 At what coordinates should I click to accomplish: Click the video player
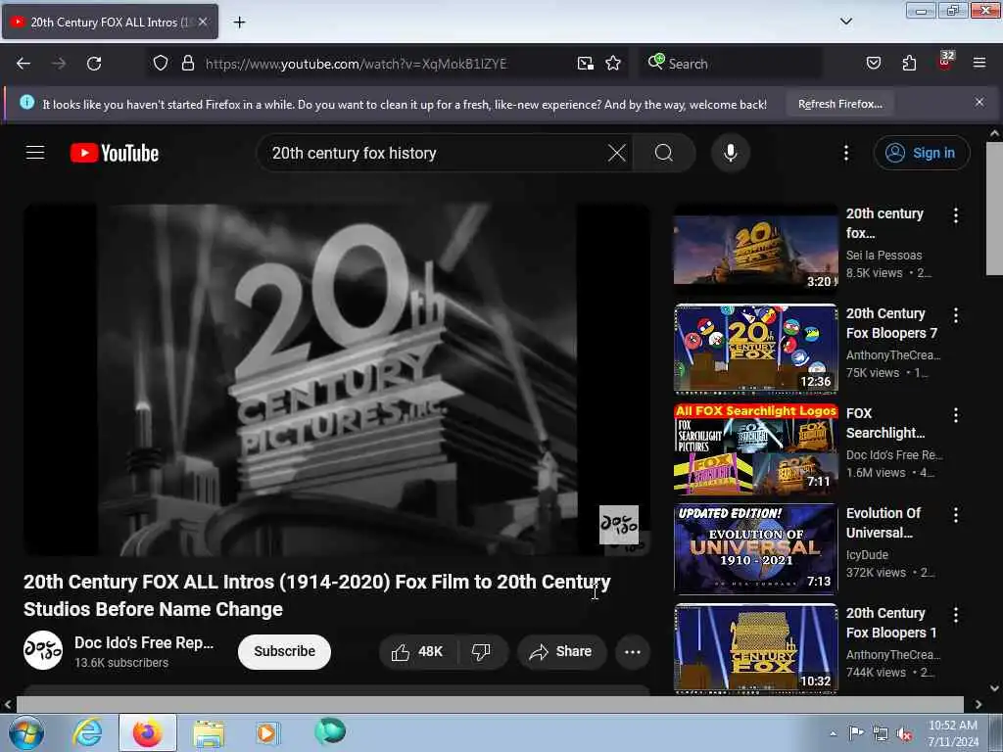click(x=337, y=380)
